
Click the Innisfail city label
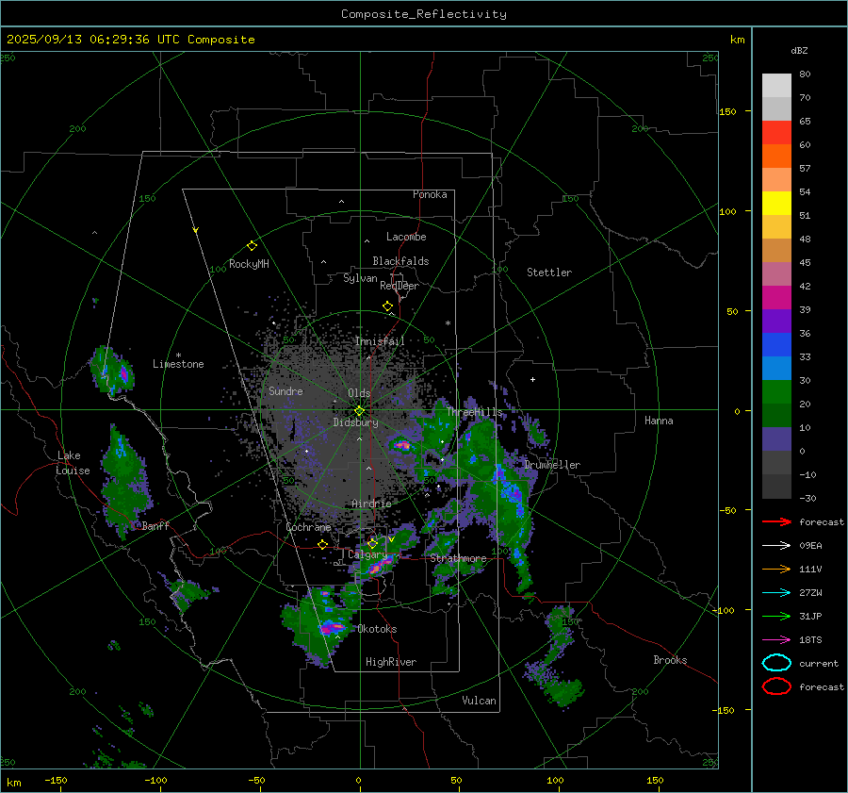pyautogui.click(x=380, y=341)
